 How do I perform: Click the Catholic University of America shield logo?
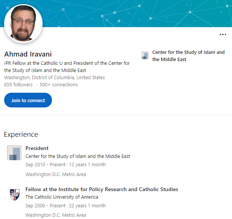pos(14,194)
